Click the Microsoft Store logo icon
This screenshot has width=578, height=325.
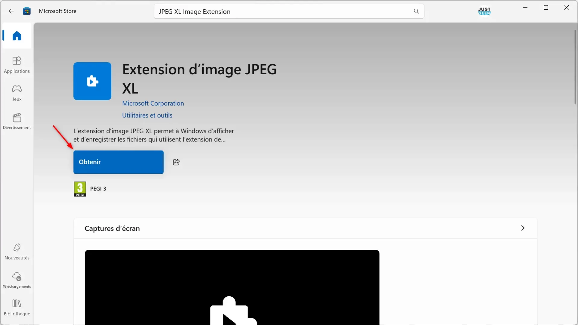27,11
